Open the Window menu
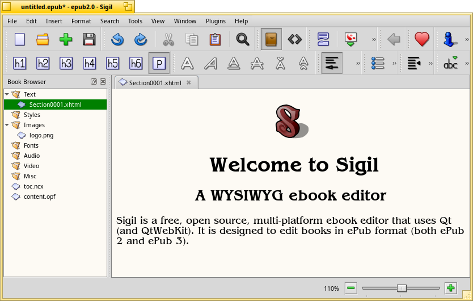Screen dimensions: 473x301 pyautogui.click(x=185, y=21)
